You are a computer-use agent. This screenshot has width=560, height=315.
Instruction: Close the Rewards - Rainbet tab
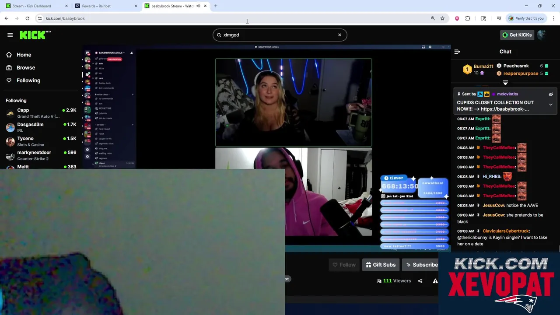(136, 6)
